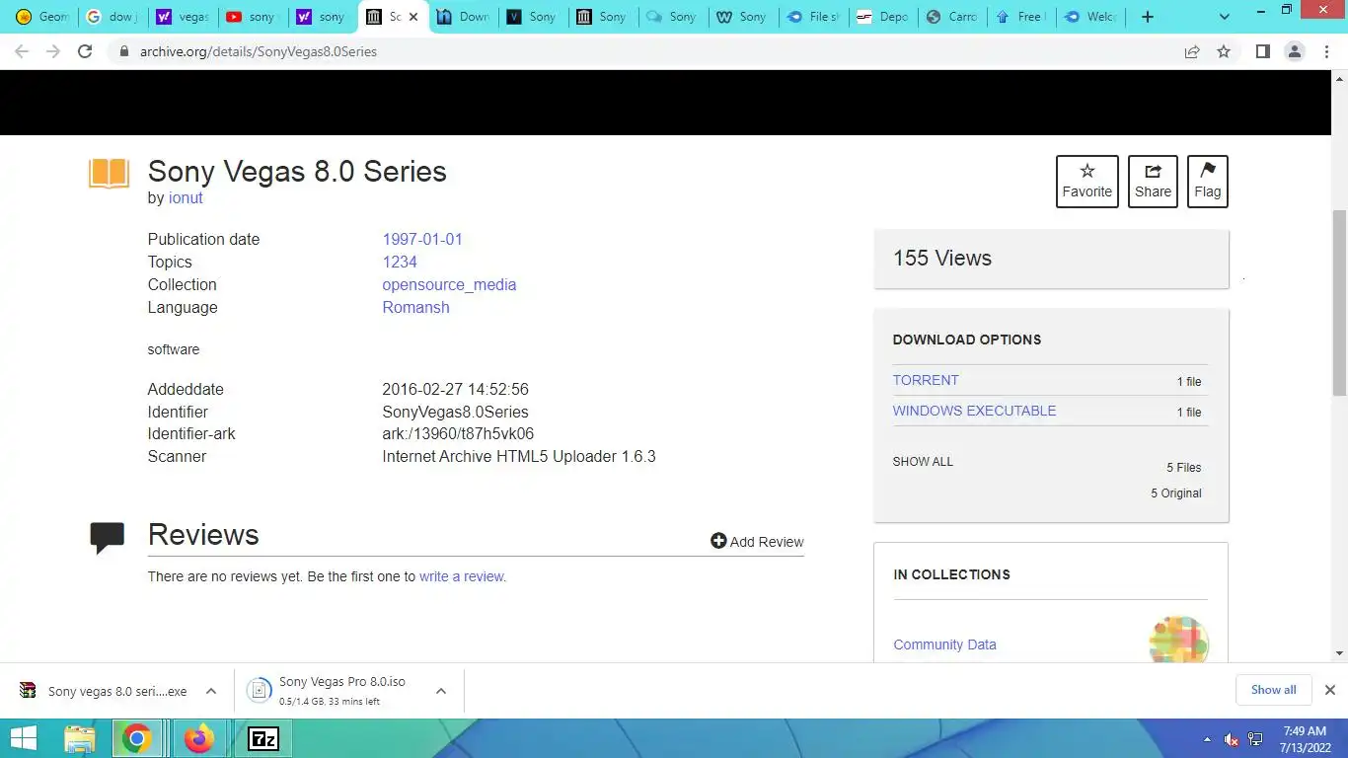Share this page from address bar
Screen dimensions: 1348x758
[1192, 51]
